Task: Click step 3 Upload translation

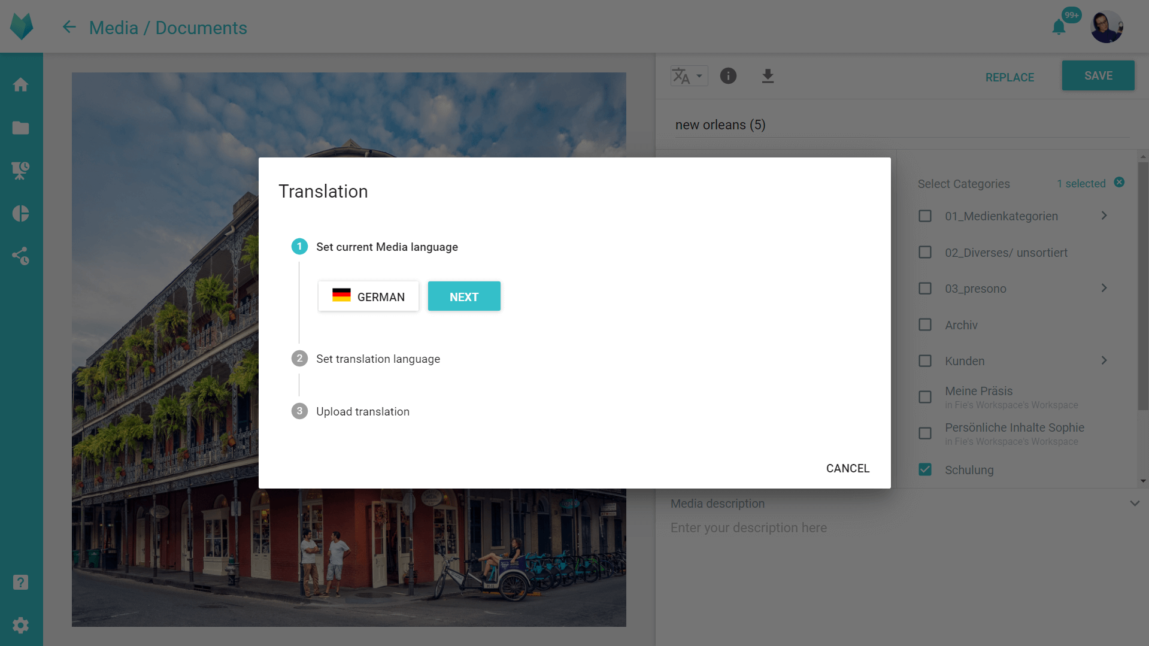Action: coord(350,411)
